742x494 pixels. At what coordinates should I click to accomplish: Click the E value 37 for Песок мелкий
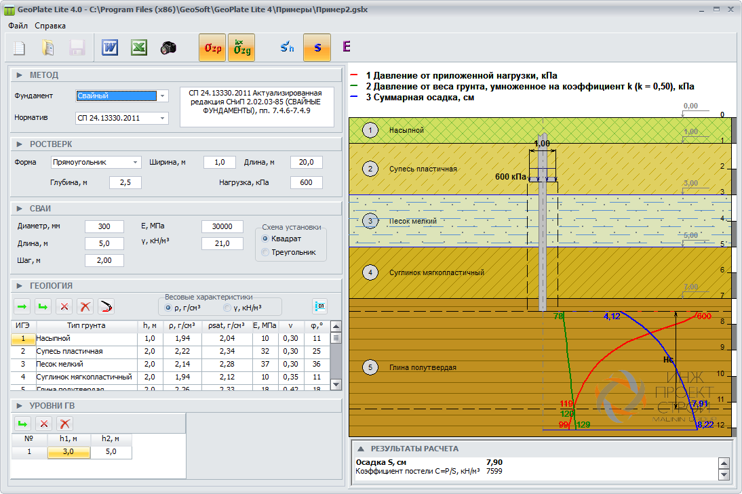tap(265, 364)
